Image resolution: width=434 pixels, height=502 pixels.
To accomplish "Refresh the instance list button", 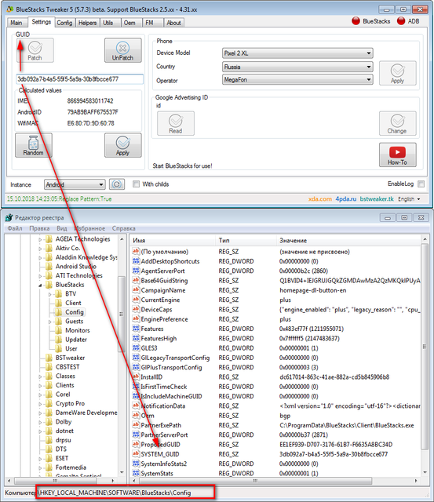I will [x=117, y=184].
